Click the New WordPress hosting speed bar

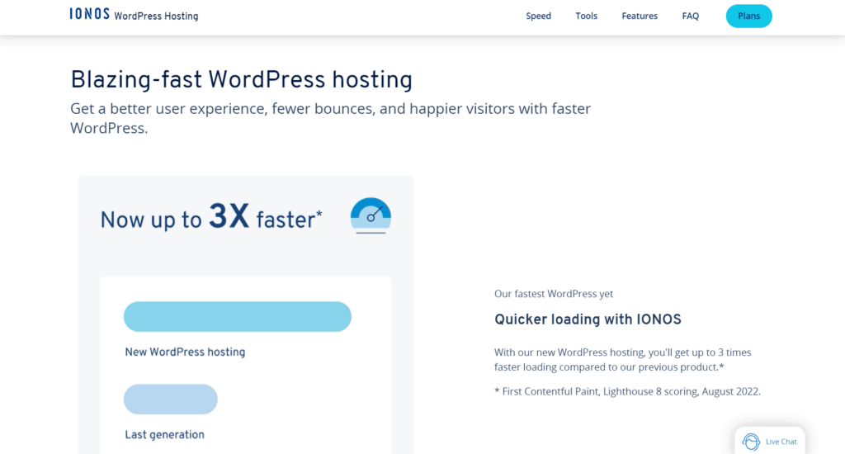[238, 316]
